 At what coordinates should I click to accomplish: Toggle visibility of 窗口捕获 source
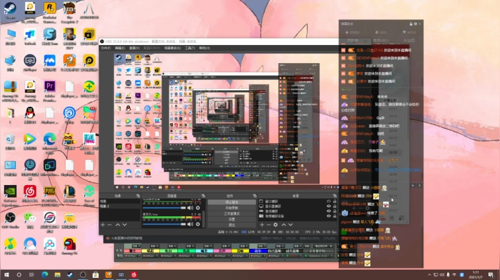(328, 202)
